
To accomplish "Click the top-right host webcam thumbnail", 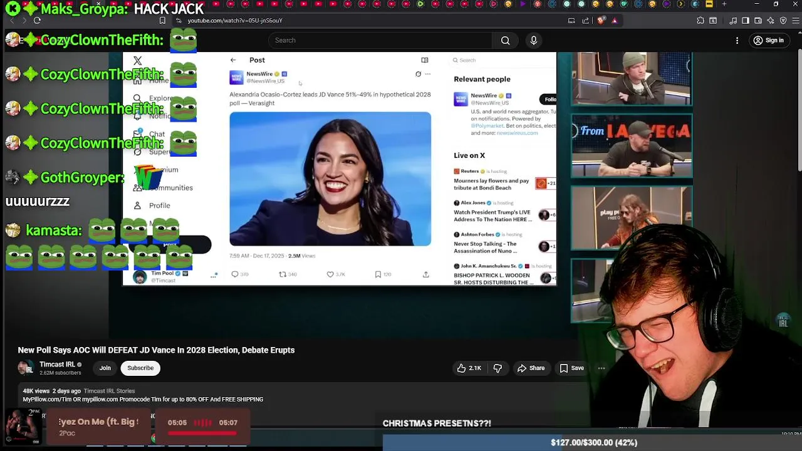I will click(x=632, y=78).
